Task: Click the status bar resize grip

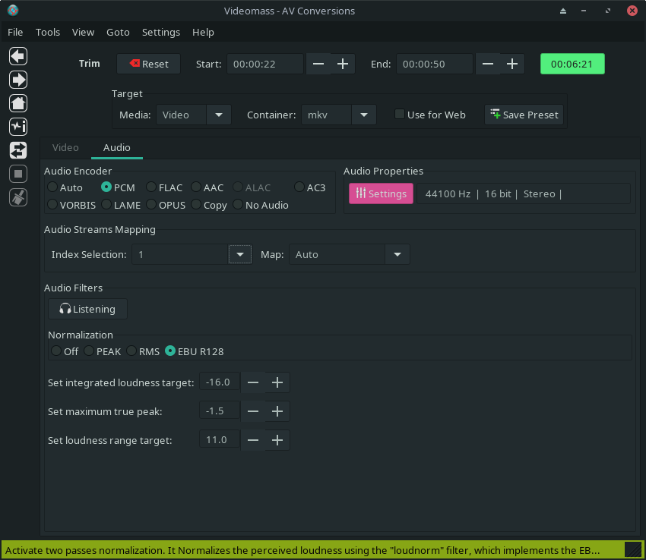Action: click(x=633, y=549)
